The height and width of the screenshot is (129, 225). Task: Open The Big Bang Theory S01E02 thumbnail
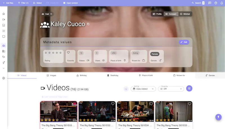97,111
